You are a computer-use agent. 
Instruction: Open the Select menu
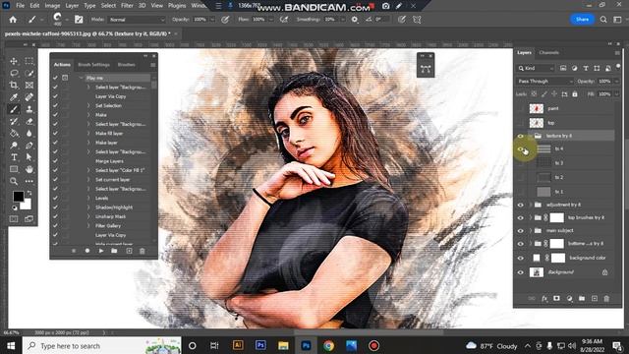pyautogui.click(x=108, y=6)
